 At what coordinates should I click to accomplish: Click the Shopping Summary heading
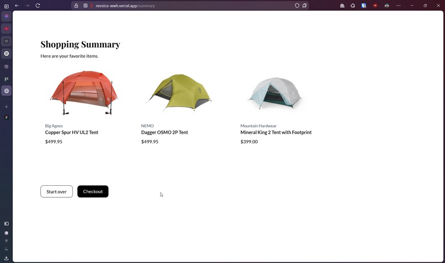[x=80, y=45]
